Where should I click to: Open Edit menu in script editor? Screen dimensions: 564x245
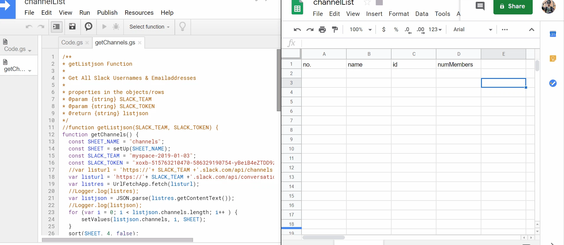tap(46, 13)
